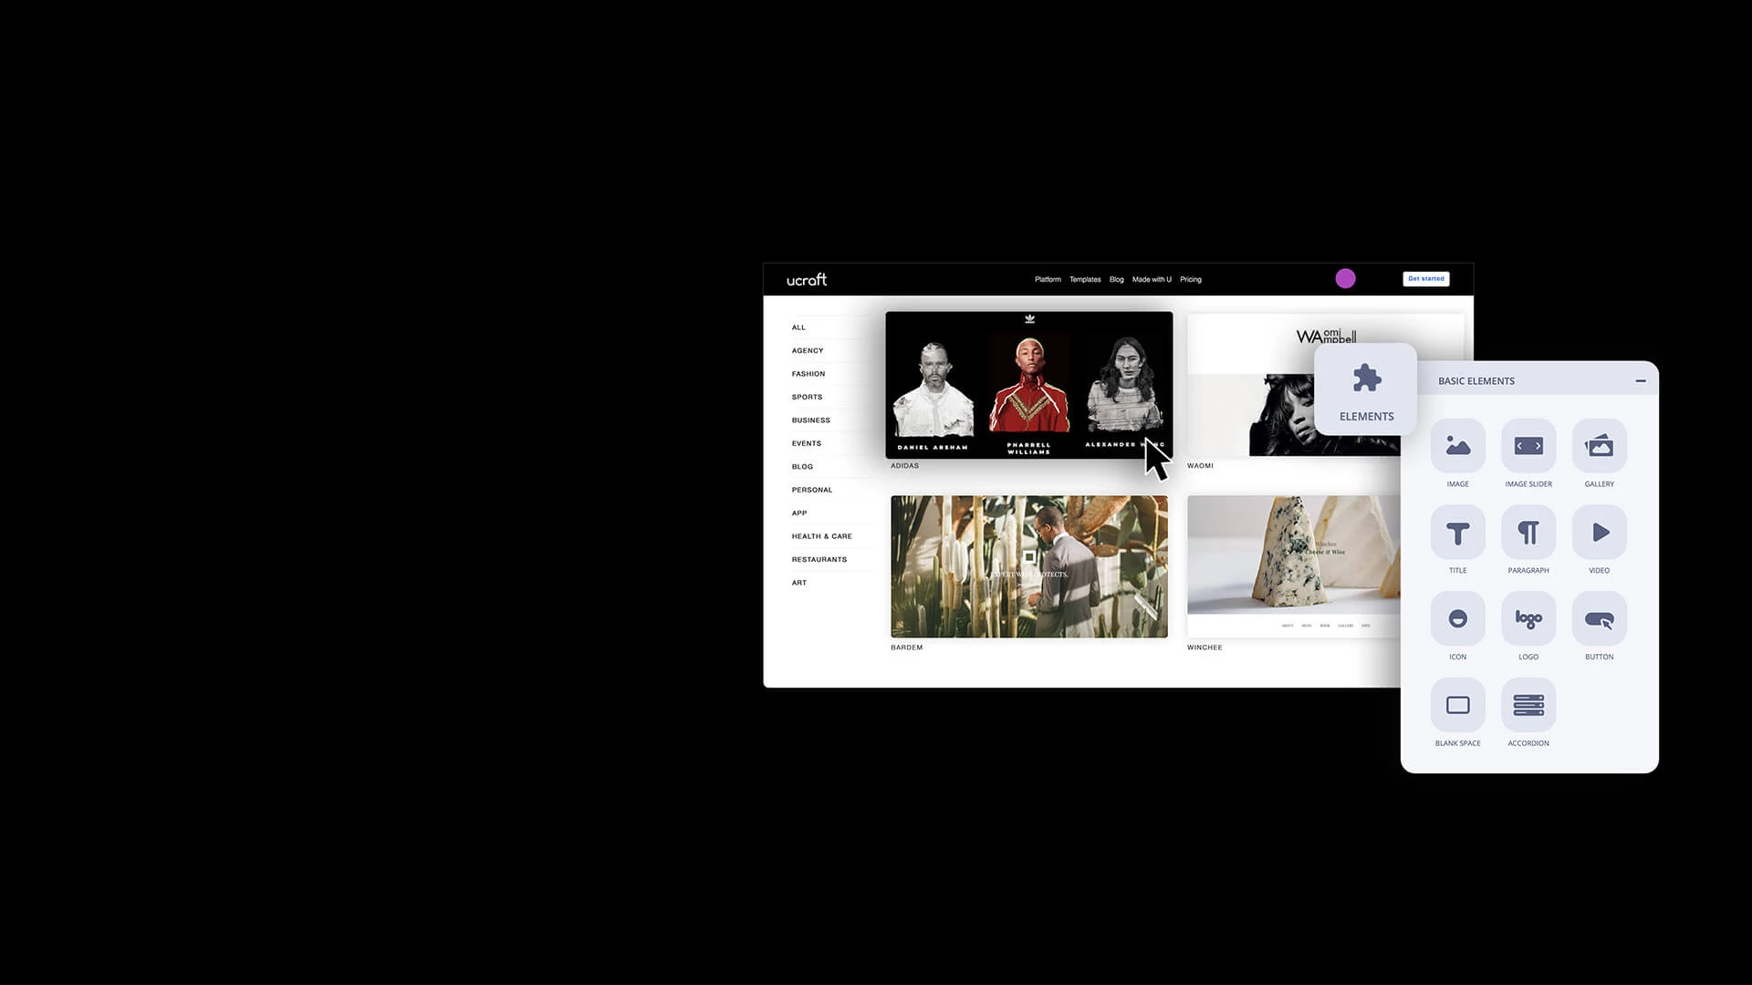Click the Get started button
Image resolution: width=1752 pixels, height=985 pixels.
click(1425, 279)
